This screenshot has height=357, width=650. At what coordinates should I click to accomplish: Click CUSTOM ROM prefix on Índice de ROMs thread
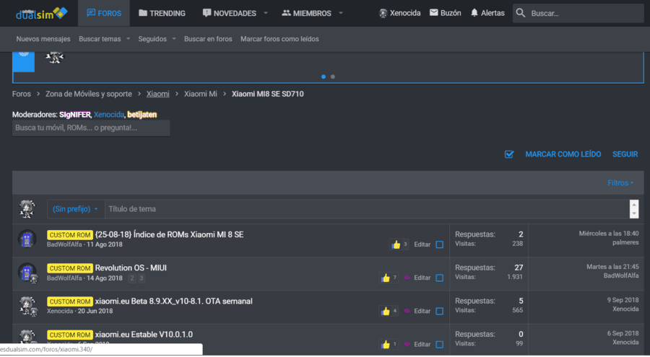69,235
